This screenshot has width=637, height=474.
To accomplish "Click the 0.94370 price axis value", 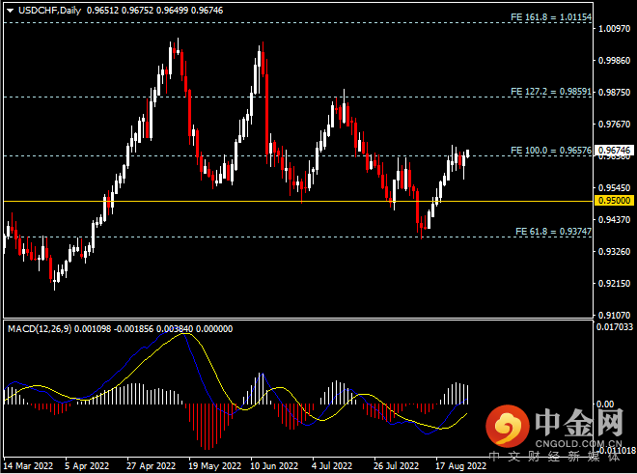I will 614,219.
